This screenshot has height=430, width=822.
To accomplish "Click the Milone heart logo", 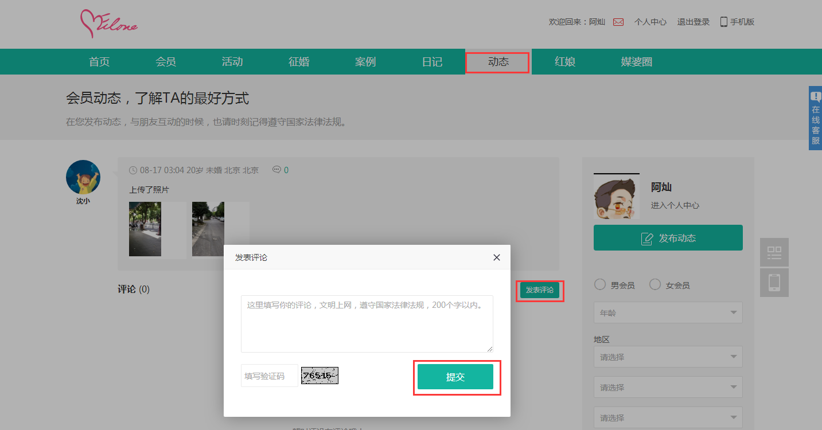I will (108, 24).
